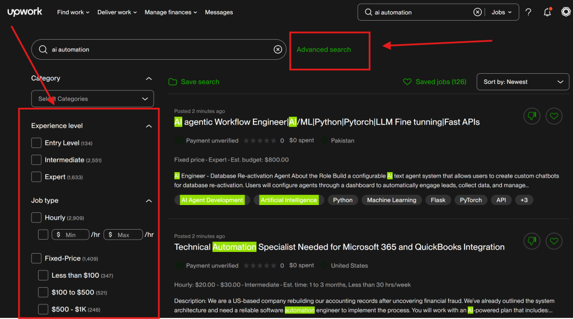The image size is (573, 319).
Task: Clear the main 'ai automation' search box
Action: (x=278, y=49)
